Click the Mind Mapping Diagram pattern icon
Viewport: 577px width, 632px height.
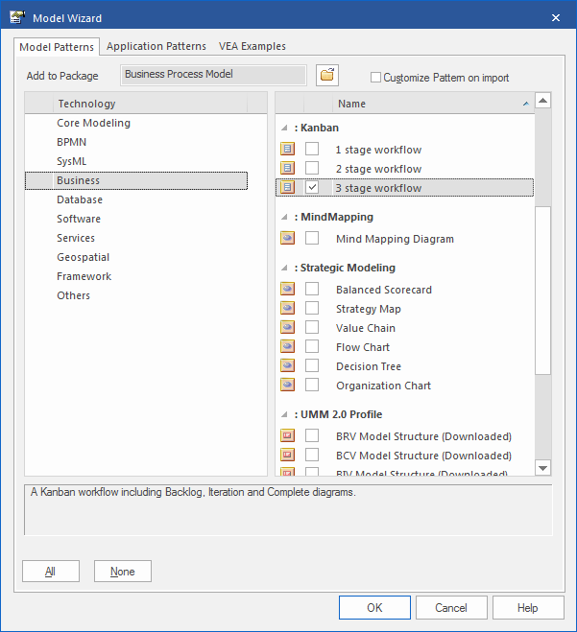pyautogui.click(x=287, y=239)
